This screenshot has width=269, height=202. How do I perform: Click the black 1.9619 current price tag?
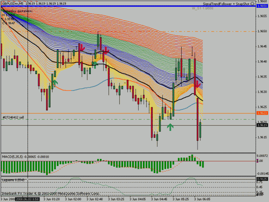pyautogui.click(x=262, y=125)
